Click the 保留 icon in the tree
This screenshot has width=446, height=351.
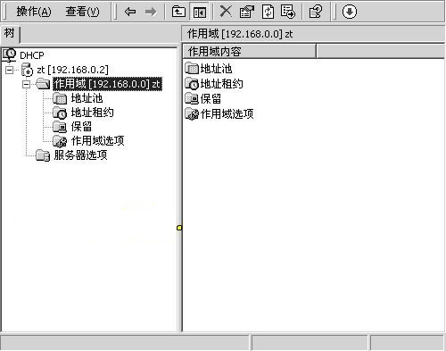click(x=60, y=127)
